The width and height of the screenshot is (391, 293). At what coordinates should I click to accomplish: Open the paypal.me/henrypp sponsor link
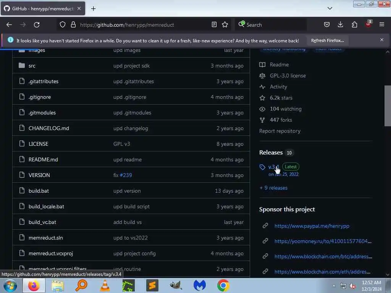(312, 226)
